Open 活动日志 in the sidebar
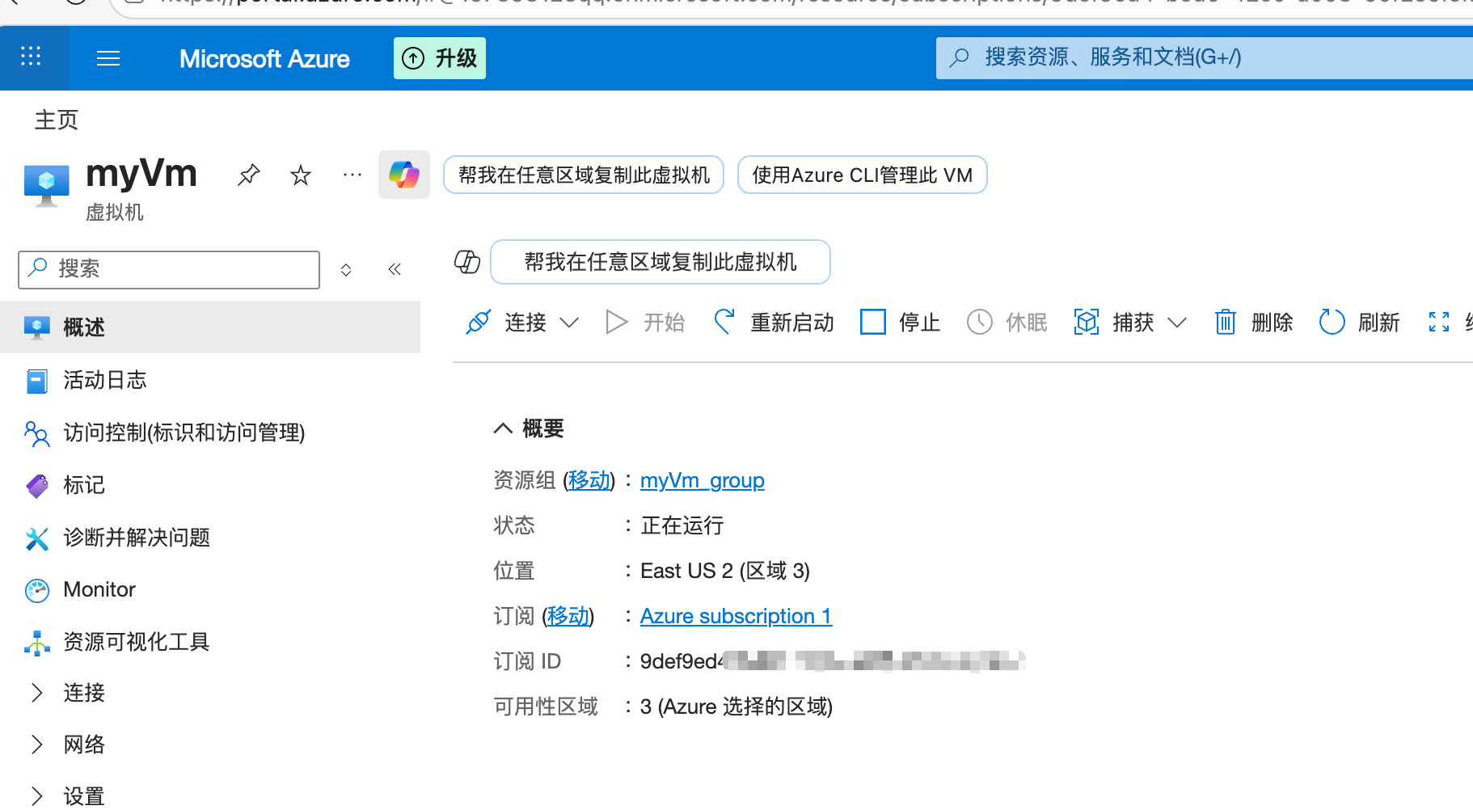 click(104, 380)
